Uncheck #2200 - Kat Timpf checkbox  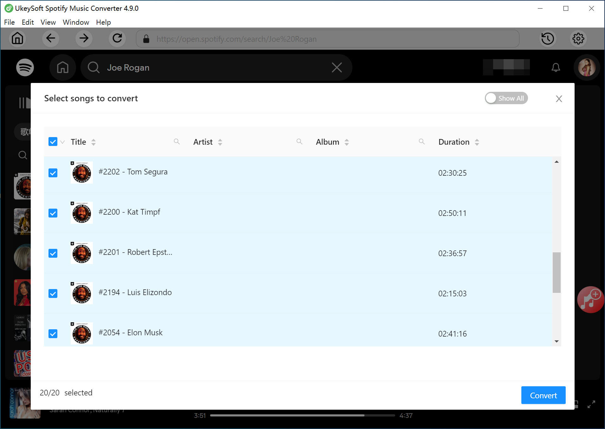[x=53, y=213]
